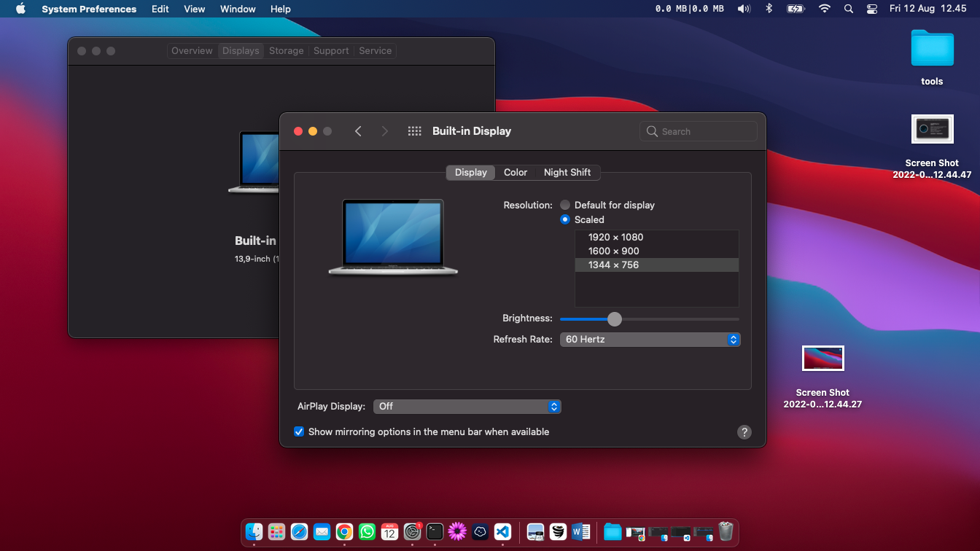The image size is (980, 551).
Task: Switch to the Display tab
Action: coord(470,173)
